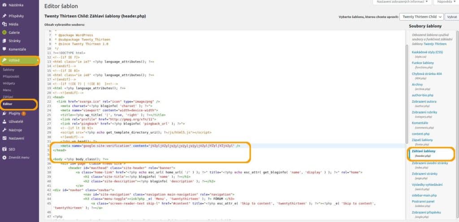Click the Nástroje wrench icon
The height and width of the screenshot is (222, 459).
pyautogui.click(x=4, y=130)
